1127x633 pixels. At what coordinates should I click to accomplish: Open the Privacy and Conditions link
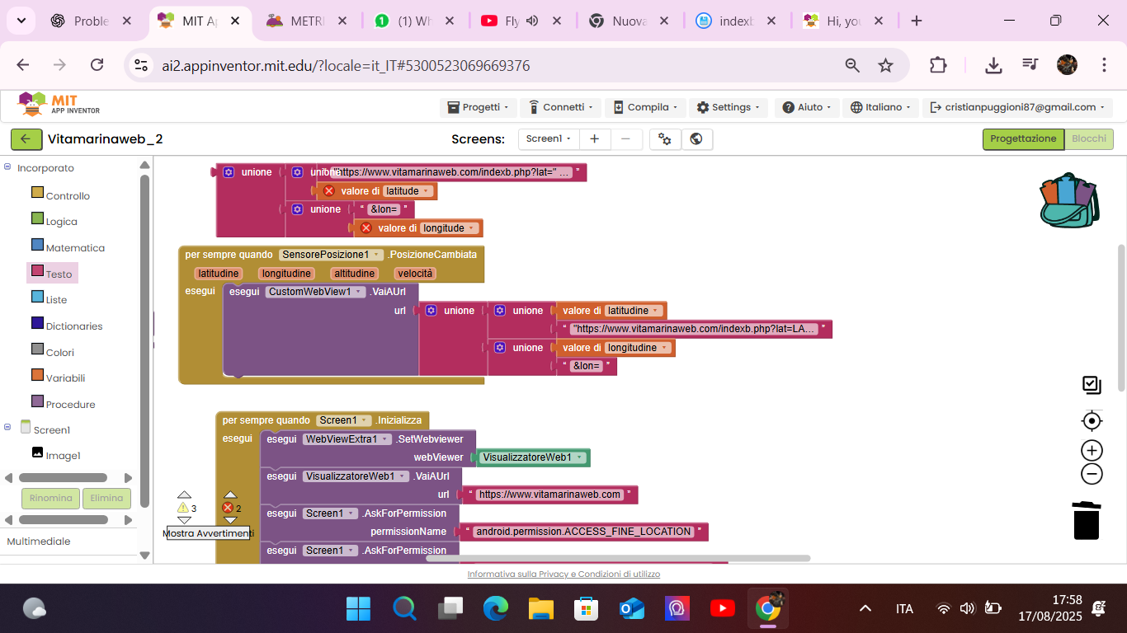pos(563,574)
